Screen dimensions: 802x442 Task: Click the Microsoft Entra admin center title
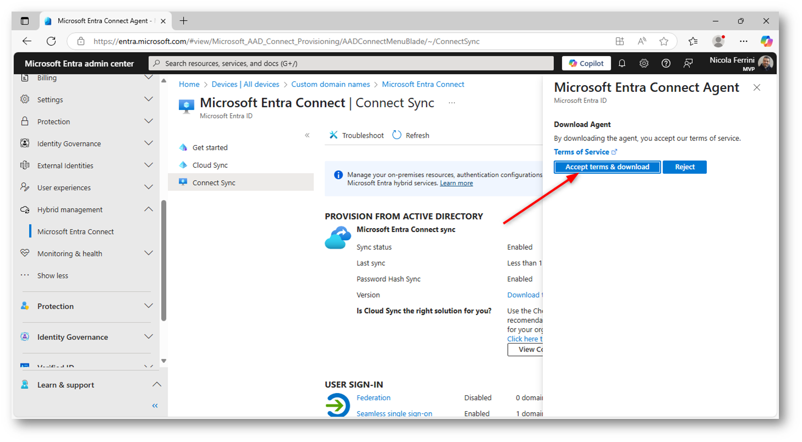click(x=79, y=63)
